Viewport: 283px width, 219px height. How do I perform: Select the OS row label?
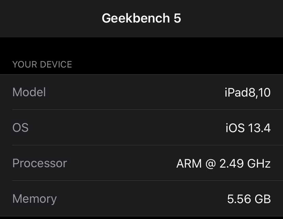pos(20,128)
